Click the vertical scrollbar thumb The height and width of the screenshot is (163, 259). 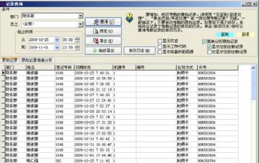point(253,85)
